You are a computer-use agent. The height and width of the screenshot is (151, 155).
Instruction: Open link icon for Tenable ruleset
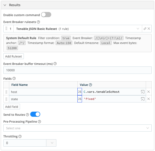click(x=145, y=29)
